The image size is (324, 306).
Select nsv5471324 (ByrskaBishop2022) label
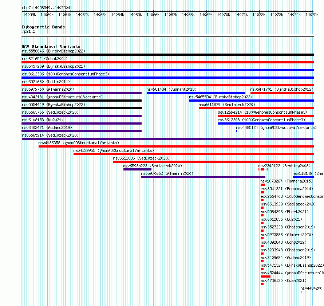pos(292,265)
